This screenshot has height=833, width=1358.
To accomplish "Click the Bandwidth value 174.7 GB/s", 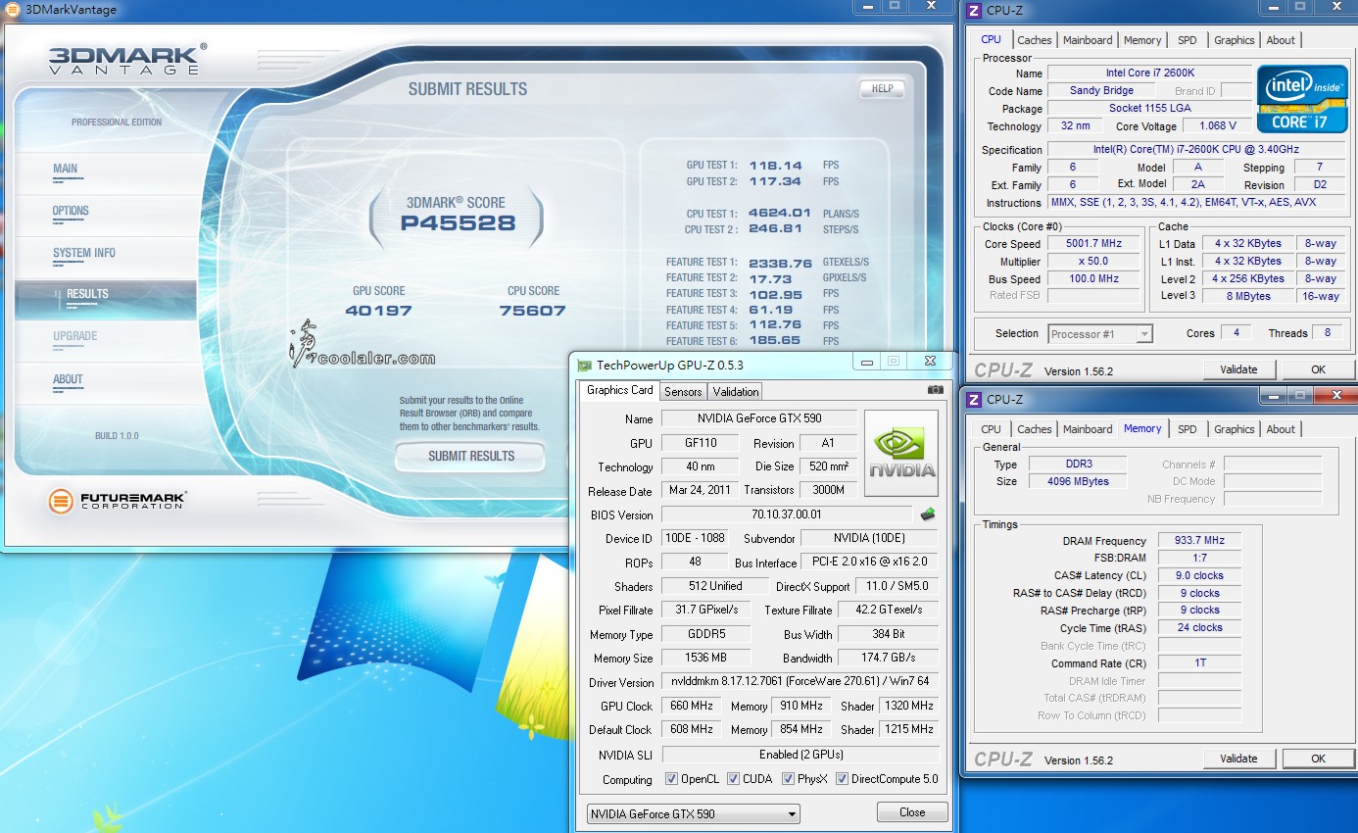I will [x=889, y=659].
